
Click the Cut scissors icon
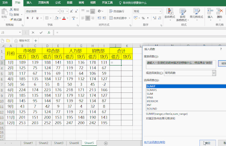point(11,9)
